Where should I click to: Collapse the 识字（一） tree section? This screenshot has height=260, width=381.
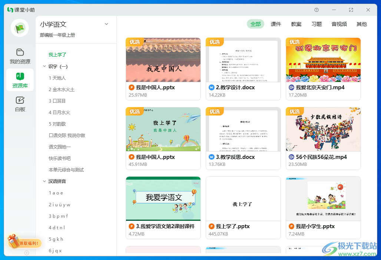(44, 66)
